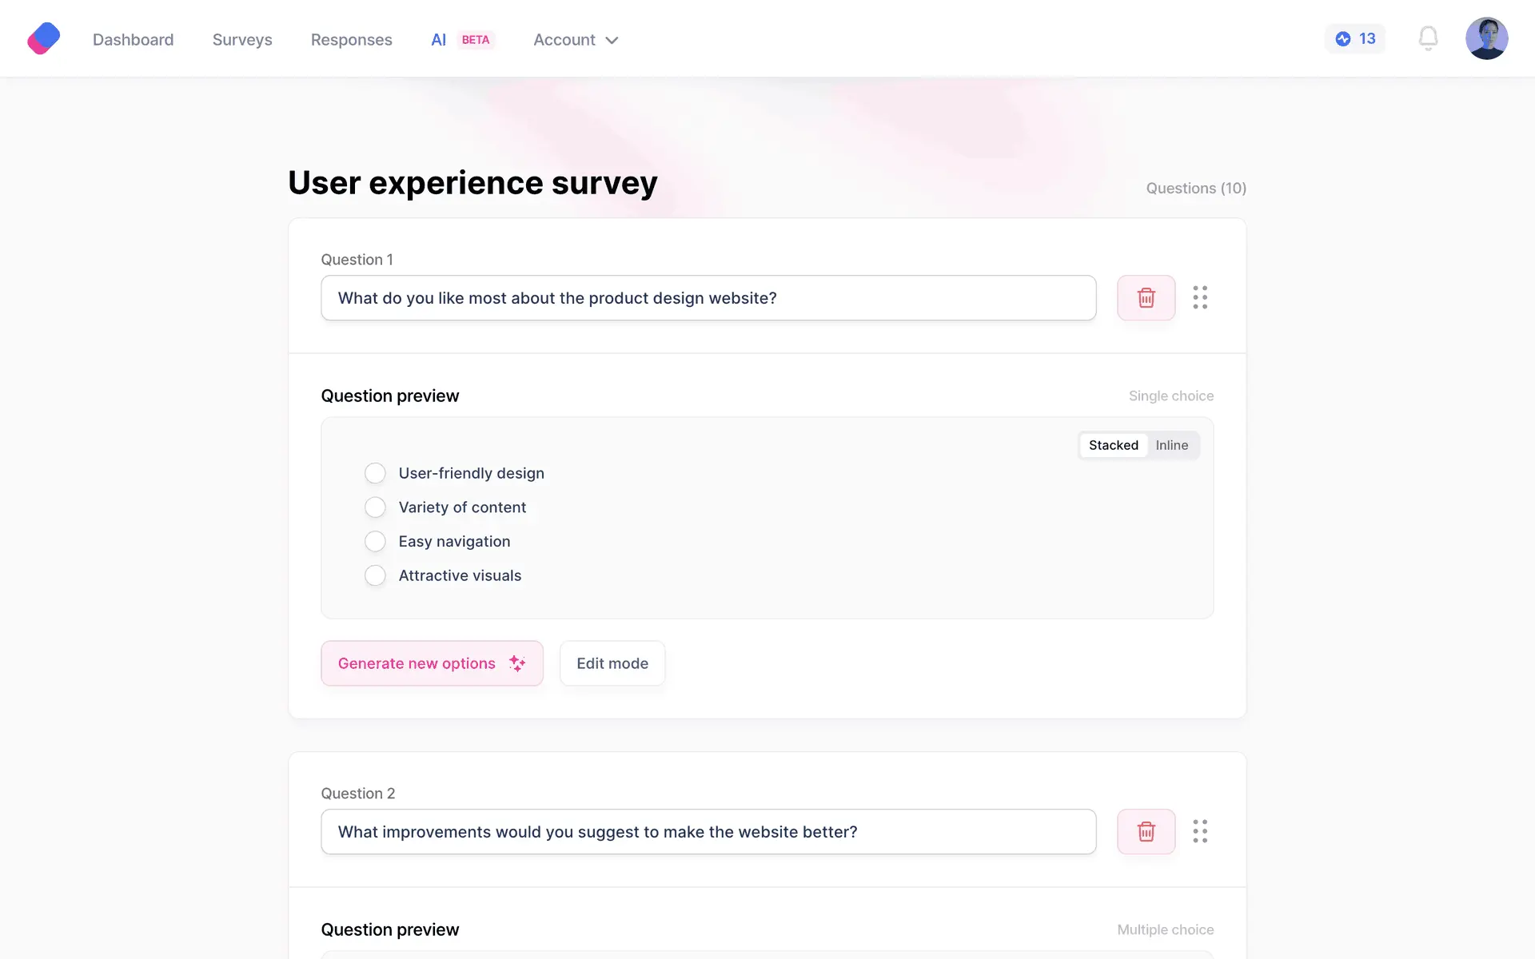Click Generate new options button
1535x959 pixels.
point(432,663)
